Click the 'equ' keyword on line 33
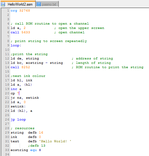This screenshot has height=156, width=149. (x=34, y=150)
